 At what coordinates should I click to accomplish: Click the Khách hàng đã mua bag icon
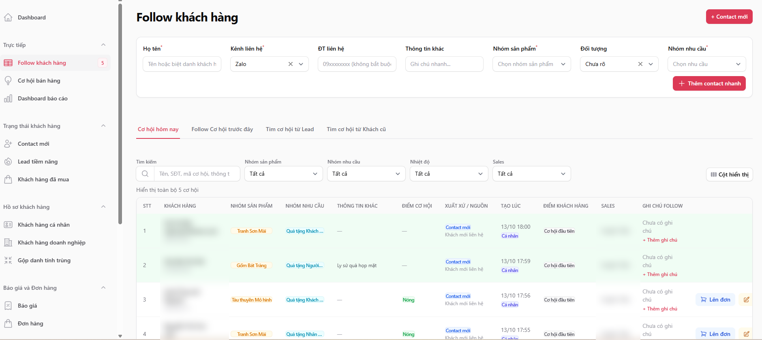tap(8, 179)
